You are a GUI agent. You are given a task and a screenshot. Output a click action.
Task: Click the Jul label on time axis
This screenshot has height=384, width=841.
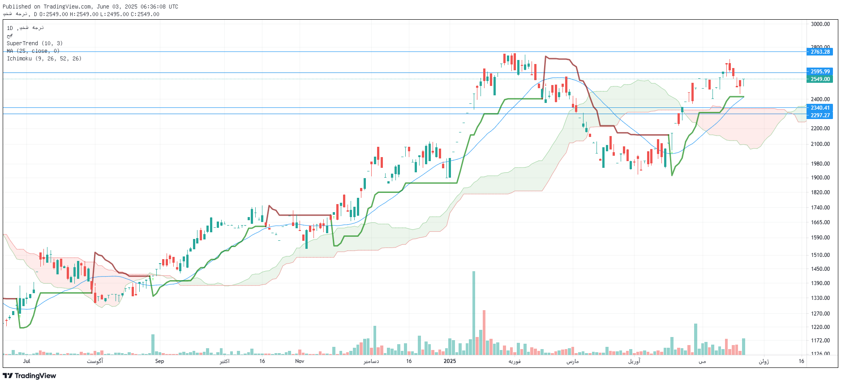tap(26, 361)
